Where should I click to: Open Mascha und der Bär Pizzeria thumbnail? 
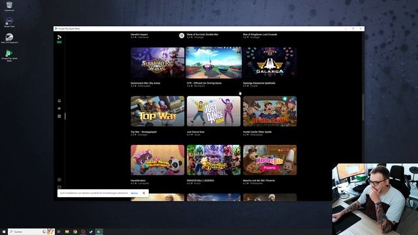click(x=270, y=160)
